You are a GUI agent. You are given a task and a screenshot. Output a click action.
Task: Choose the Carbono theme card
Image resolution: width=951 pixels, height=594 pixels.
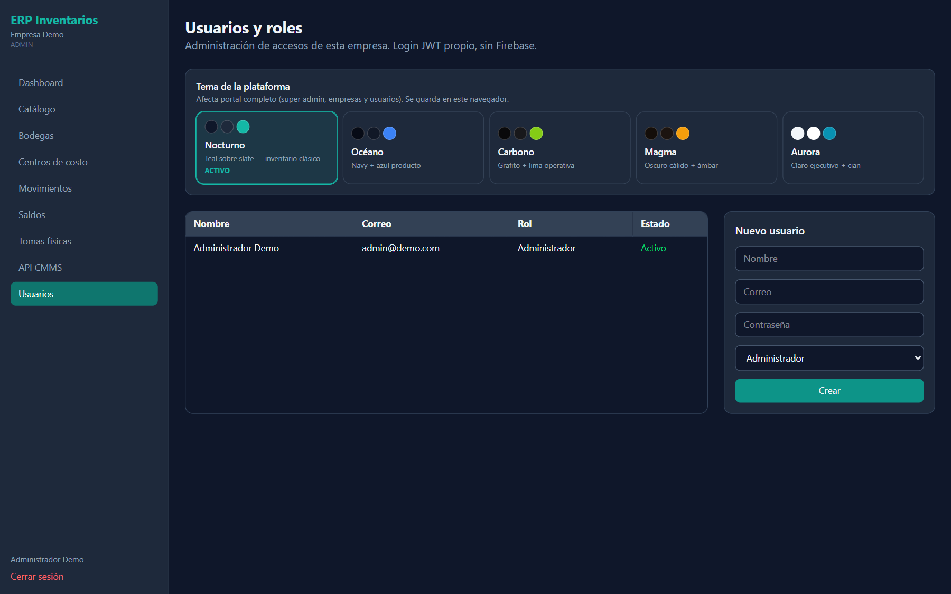[x=560, y=148]
